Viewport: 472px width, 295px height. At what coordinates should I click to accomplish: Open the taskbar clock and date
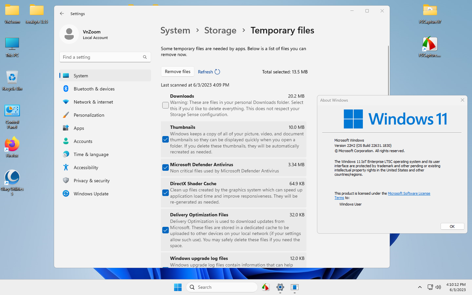point(456,287)
